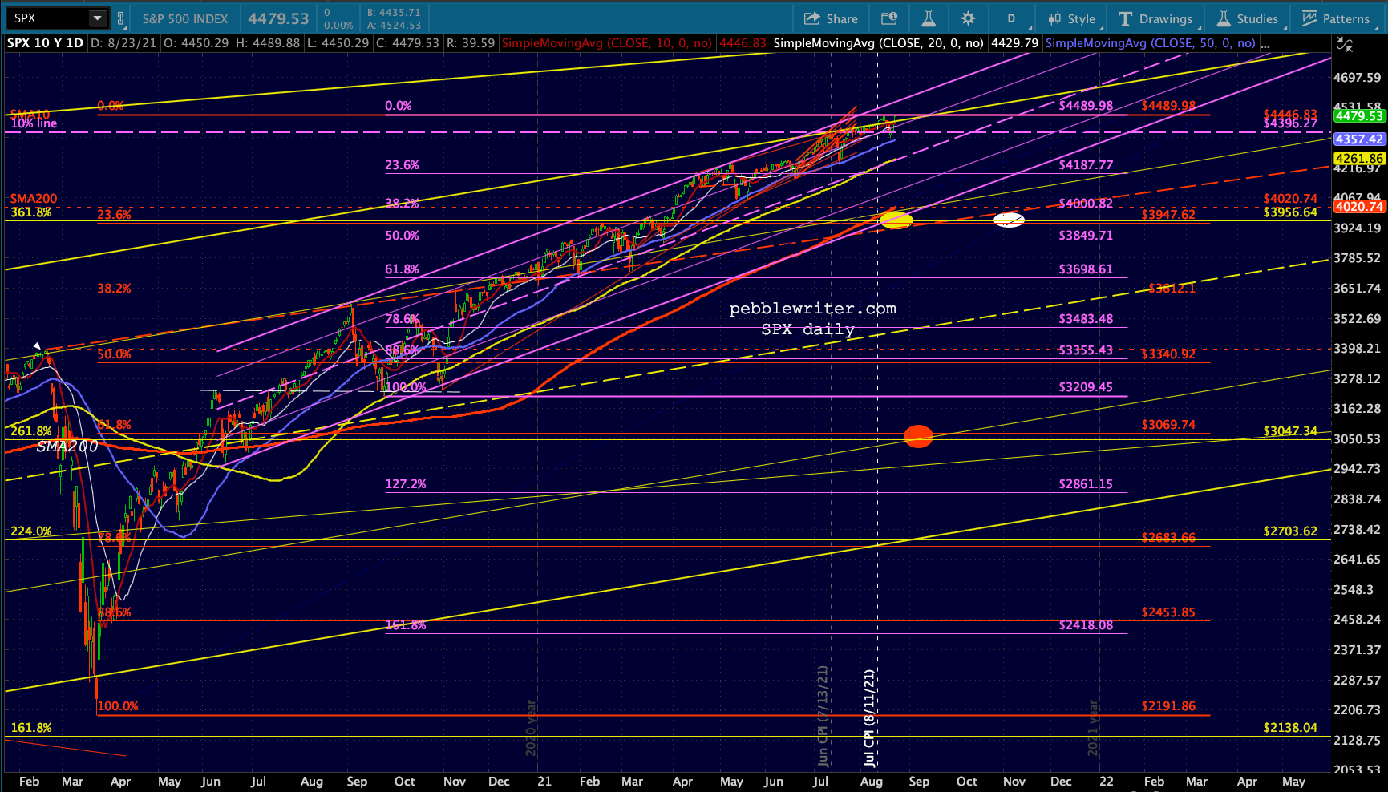The width and height of the screenshot is (1388, 792).
Task: Click the purple 4357.42 price axis bubble
Action: click(x=1359, y=139)
